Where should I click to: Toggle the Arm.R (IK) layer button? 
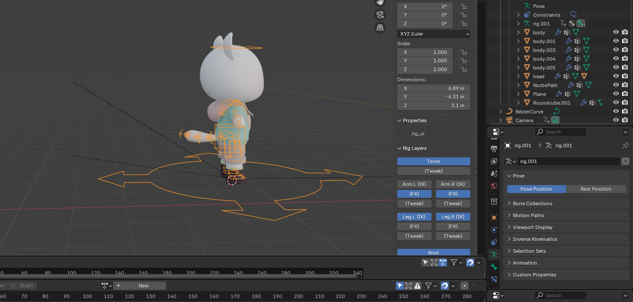coord(453,184)
